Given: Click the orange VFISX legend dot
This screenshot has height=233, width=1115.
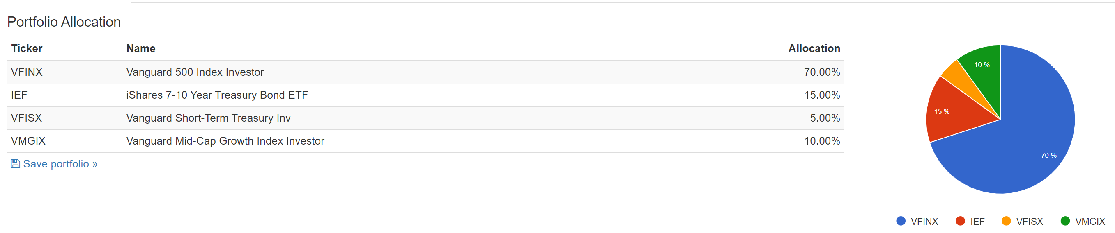Looking at the screenshot, I should click(x=1006, y=221).
